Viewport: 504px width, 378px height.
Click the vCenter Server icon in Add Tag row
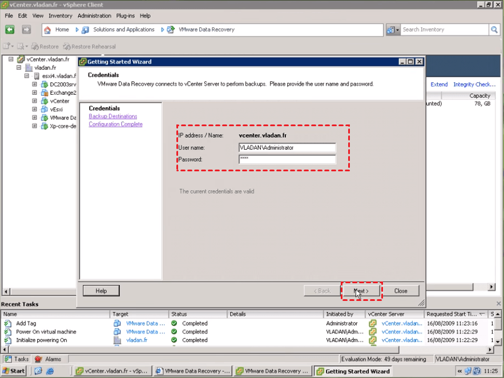pyautogui.click(x=373, y=323)
